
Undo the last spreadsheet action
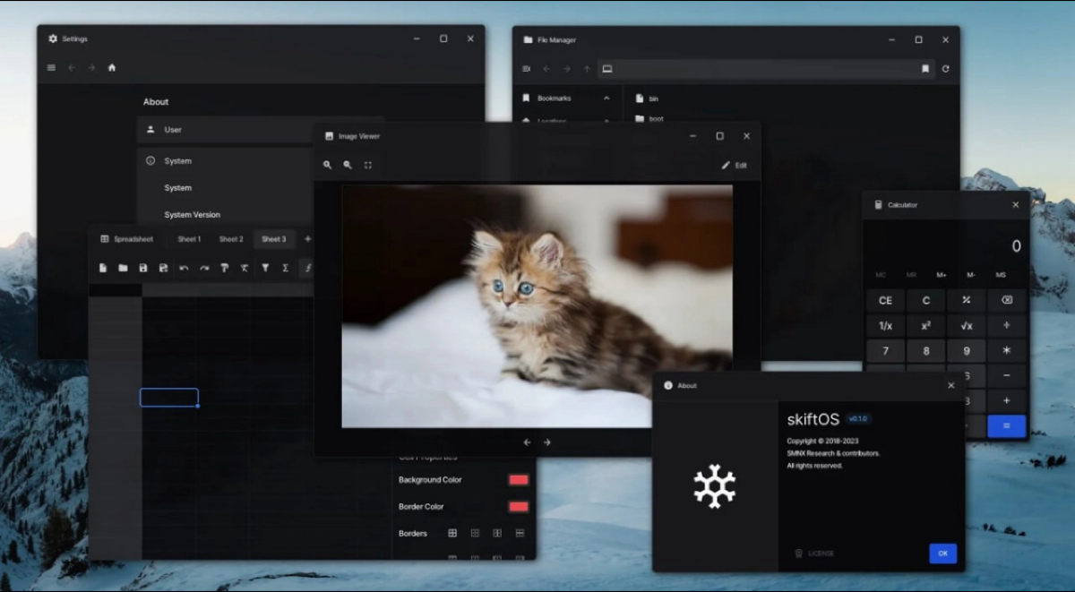(x=184, y=267)
